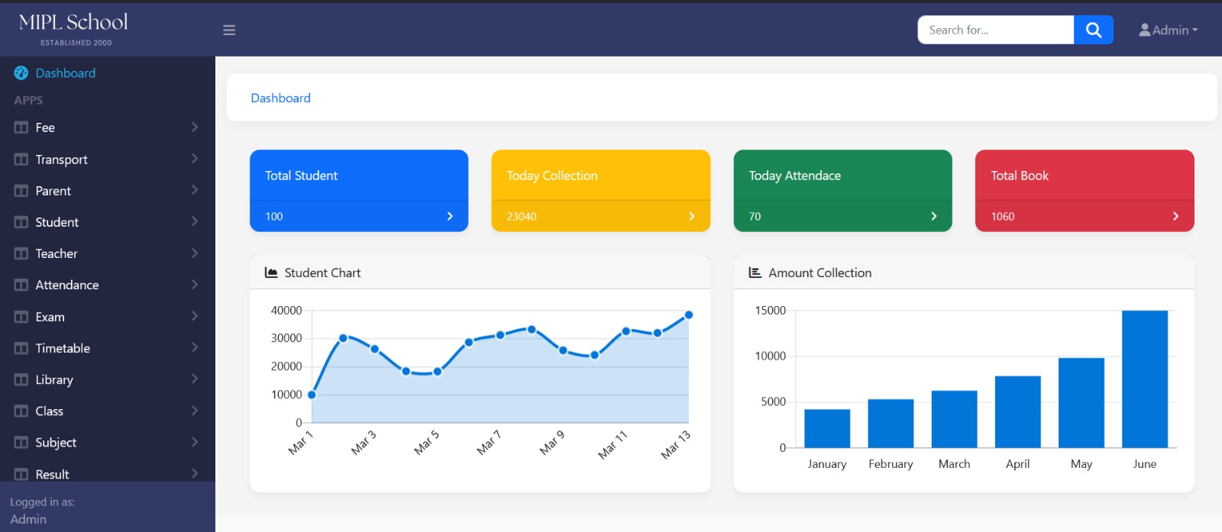This screenshot has width=1222, height=532.
Task: Select Timetable in the sidebar
Action: pyautogui.click(x=63, y=348)
